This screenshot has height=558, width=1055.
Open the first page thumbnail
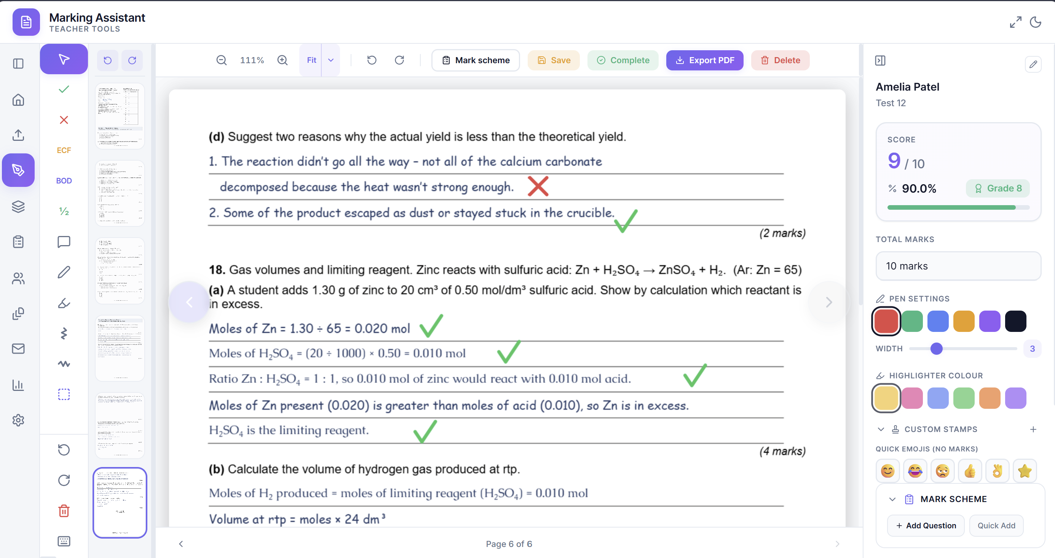tap(120, 116)
